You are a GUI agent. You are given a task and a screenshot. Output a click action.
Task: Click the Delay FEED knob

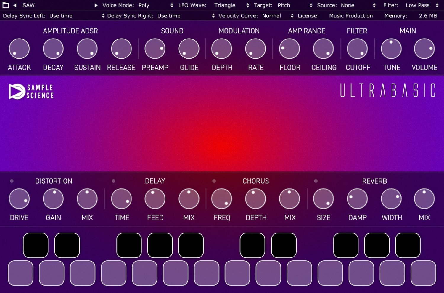(x=155, y=199)
